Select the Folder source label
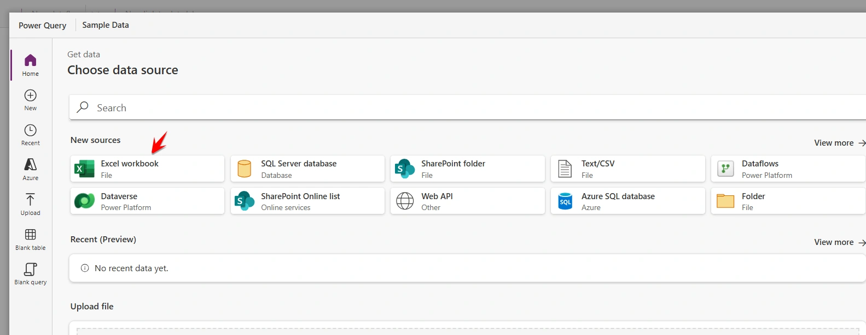Screen dimensions: 866x335 point(753,196)
